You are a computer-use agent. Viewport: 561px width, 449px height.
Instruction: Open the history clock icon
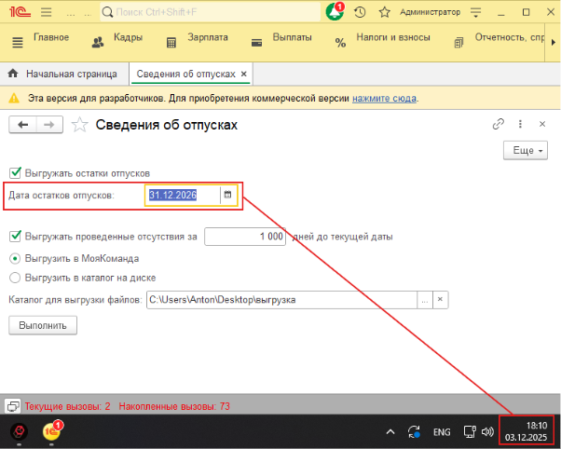pyautogui.click(x=360, y=12)
